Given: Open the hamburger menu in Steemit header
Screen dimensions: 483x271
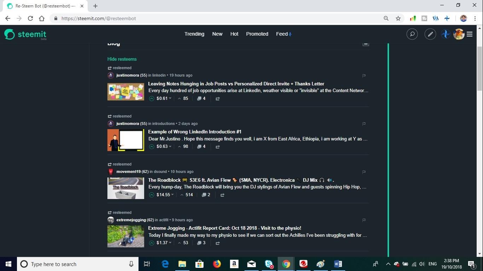Looking at the screenshot, I should click(x=470, y=34).
